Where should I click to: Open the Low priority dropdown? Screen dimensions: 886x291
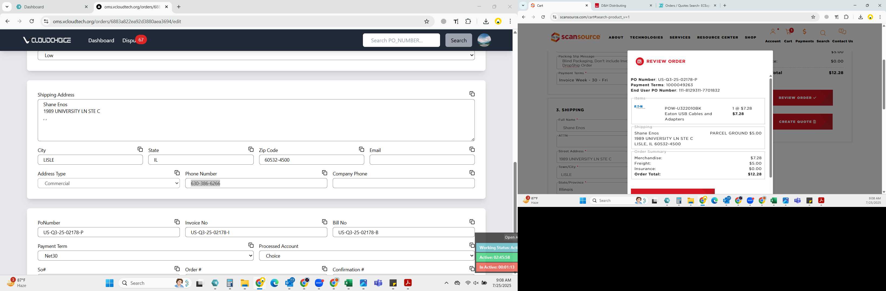(256, 56)
